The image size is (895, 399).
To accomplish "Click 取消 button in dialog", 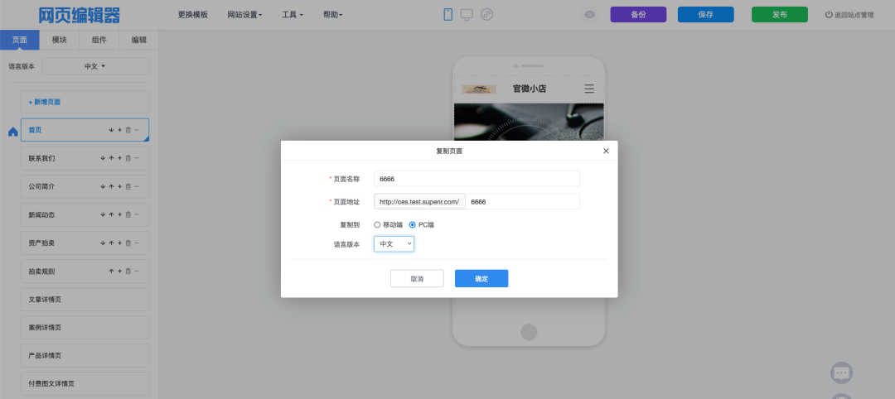I will coord(417,279).
